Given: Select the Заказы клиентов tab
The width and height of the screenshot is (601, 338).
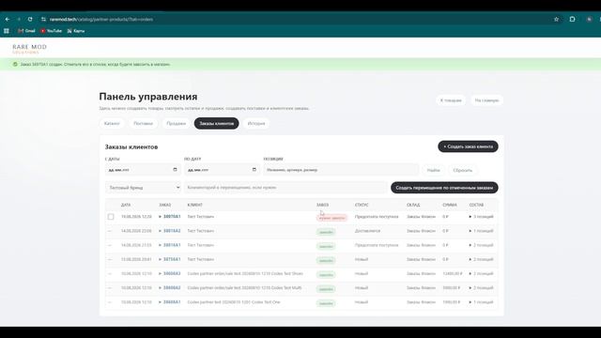Looking at the screenshot, I should click(217, 123).
